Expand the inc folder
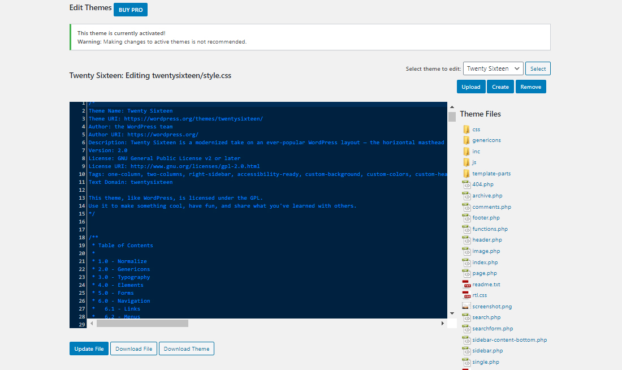622x370 pixels. point(476,151)
